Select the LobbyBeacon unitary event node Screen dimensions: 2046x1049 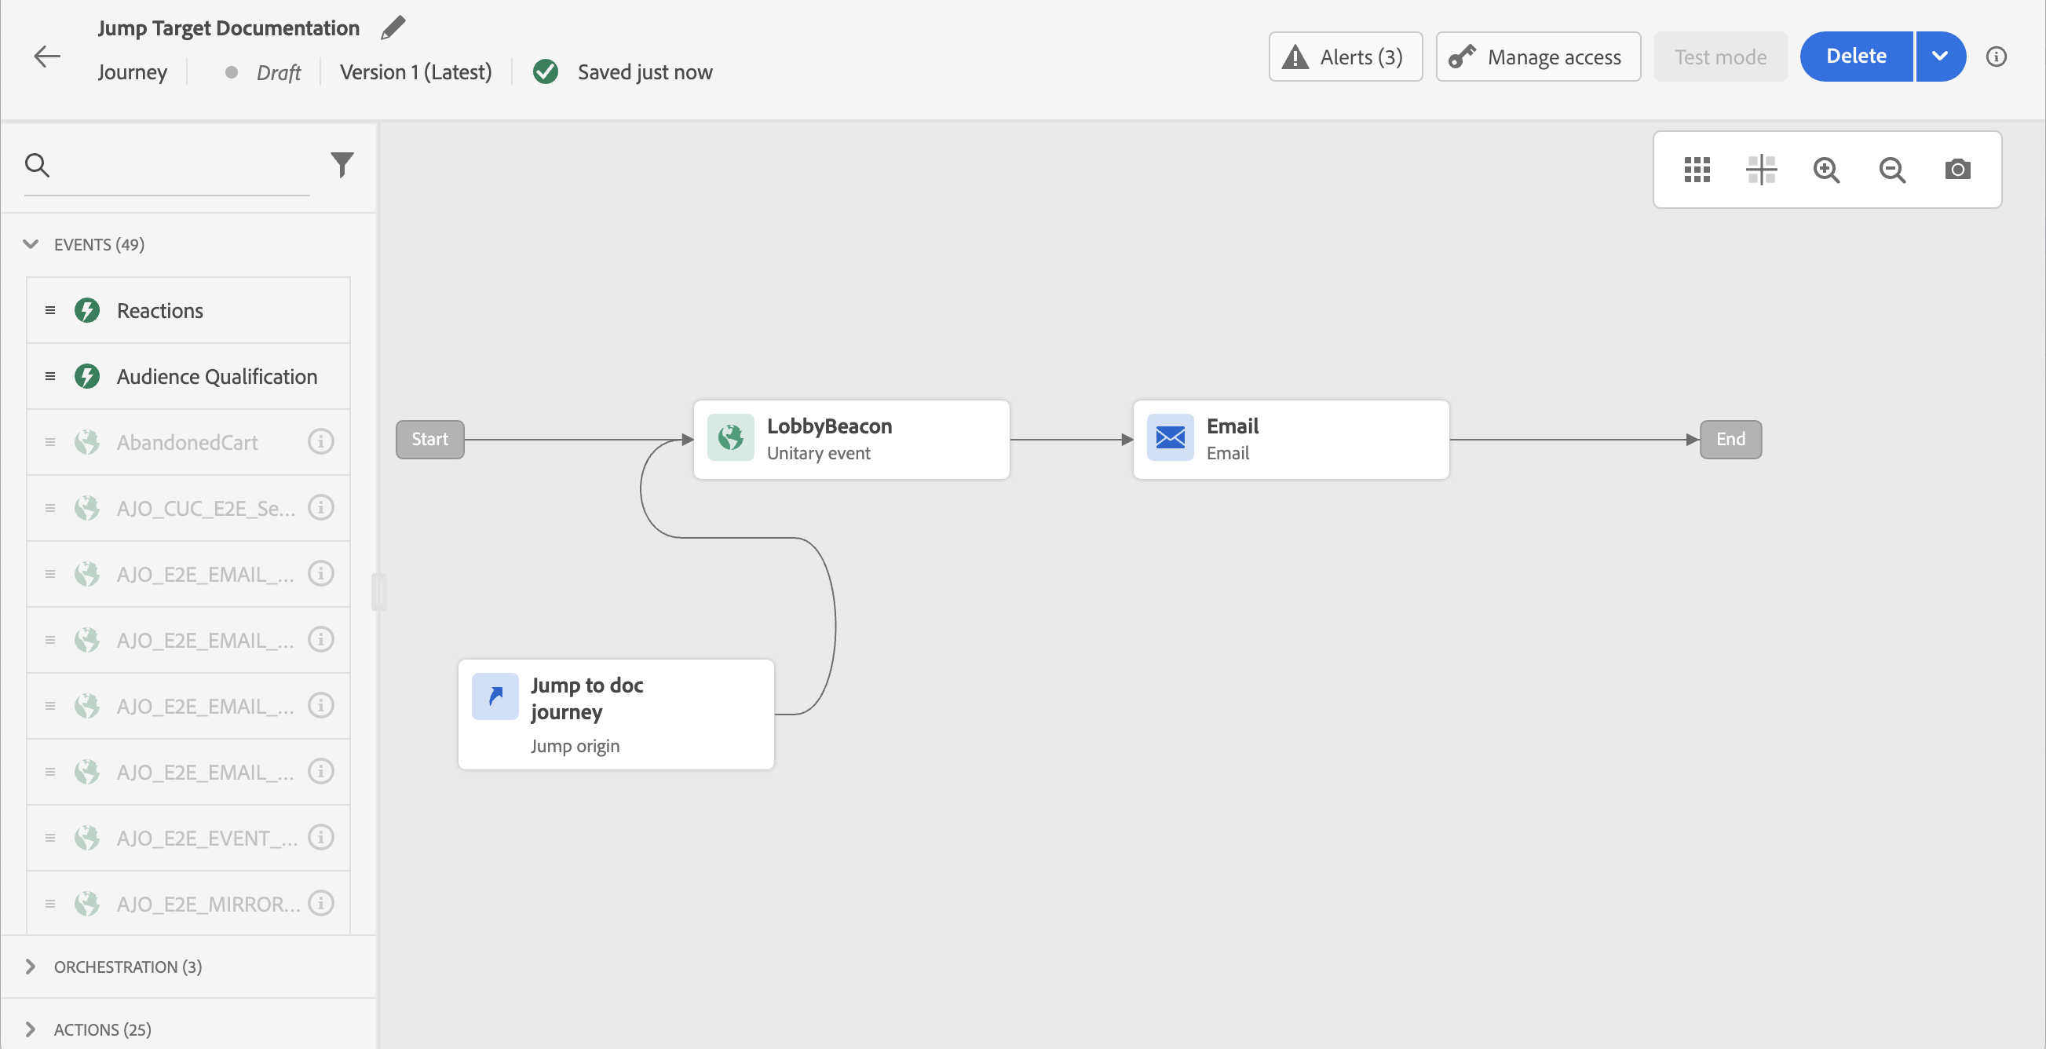(x=850, y=439)
